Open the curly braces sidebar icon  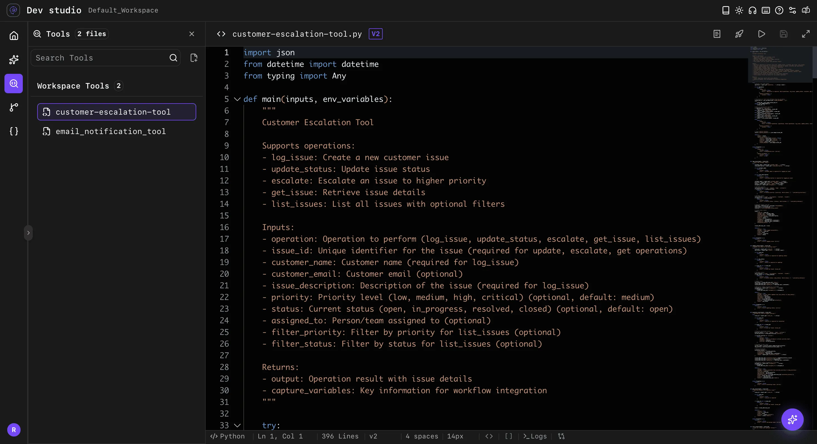coord(14,131)
